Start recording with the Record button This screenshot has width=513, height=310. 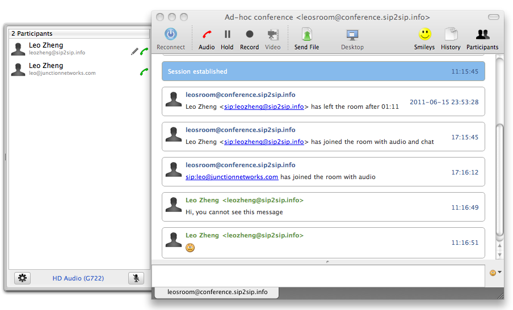[249, 35]
